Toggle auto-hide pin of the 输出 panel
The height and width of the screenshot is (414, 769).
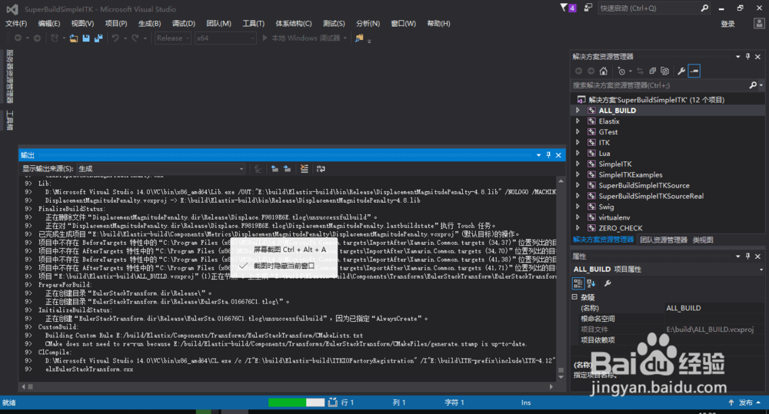[x=548, y=155]
